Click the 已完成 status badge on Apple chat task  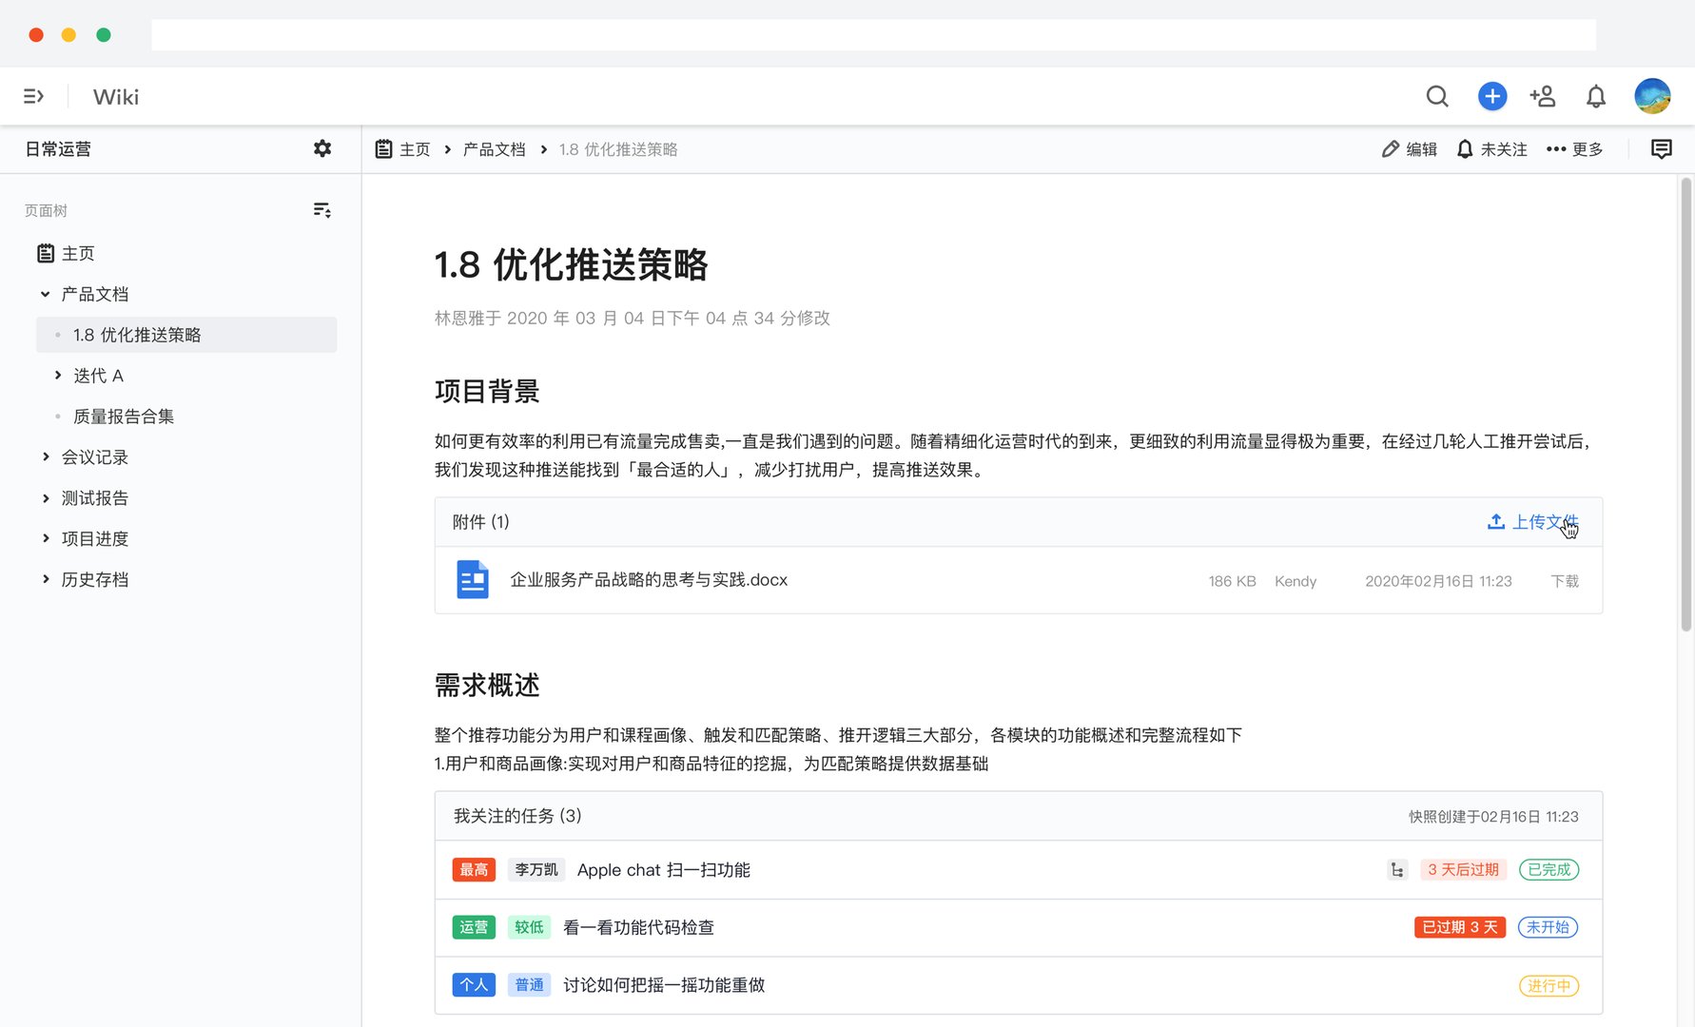coord(1549,869)
